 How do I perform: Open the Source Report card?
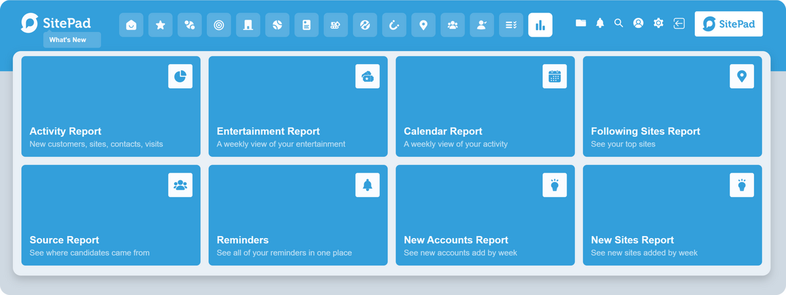[x=111, y=215]
